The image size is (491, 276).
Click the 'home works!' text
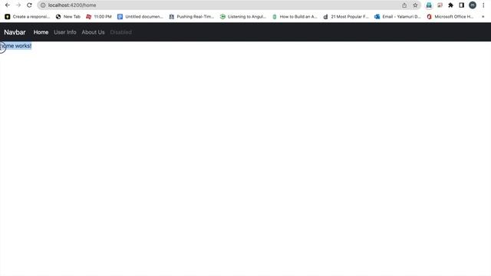click(15, 46)
